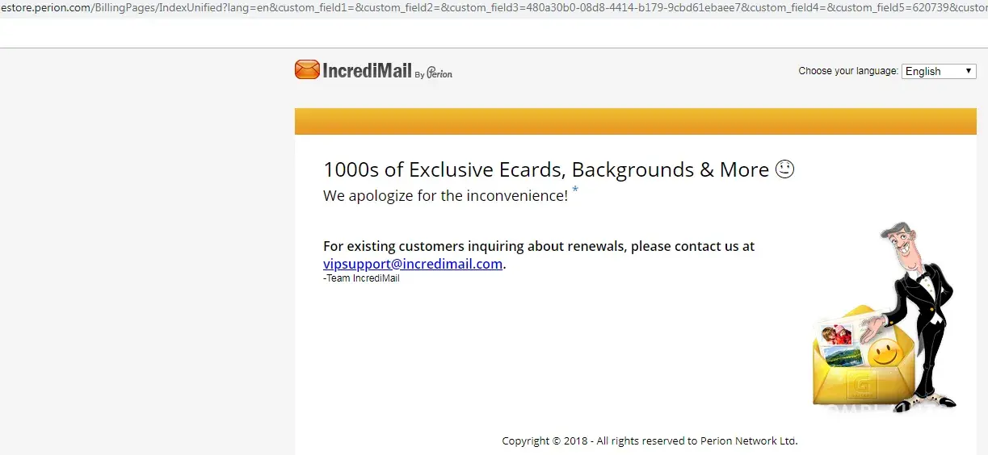Click the orange banner bar
The image size is (988, 455).
coord(635,121)
